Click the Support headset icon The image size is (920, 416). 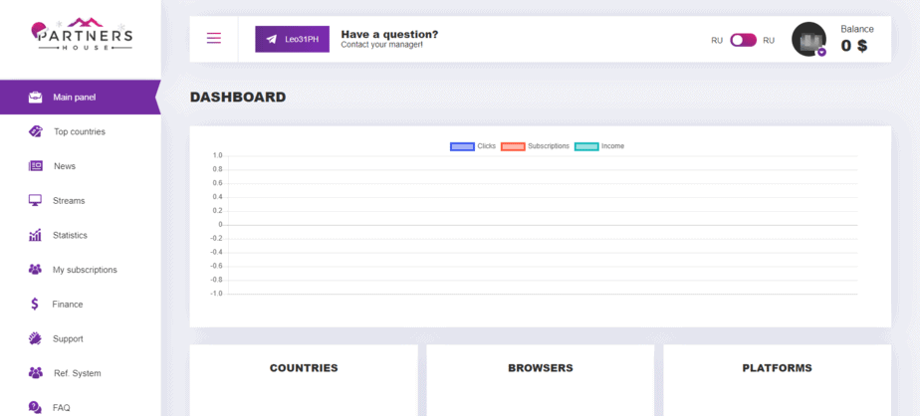click(x=35, y=338)
